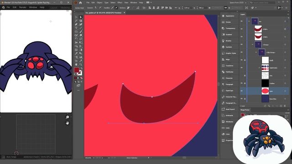Select the Direct Selection arrow tool
Screen dimensions: 292x164
pos(81,17)
